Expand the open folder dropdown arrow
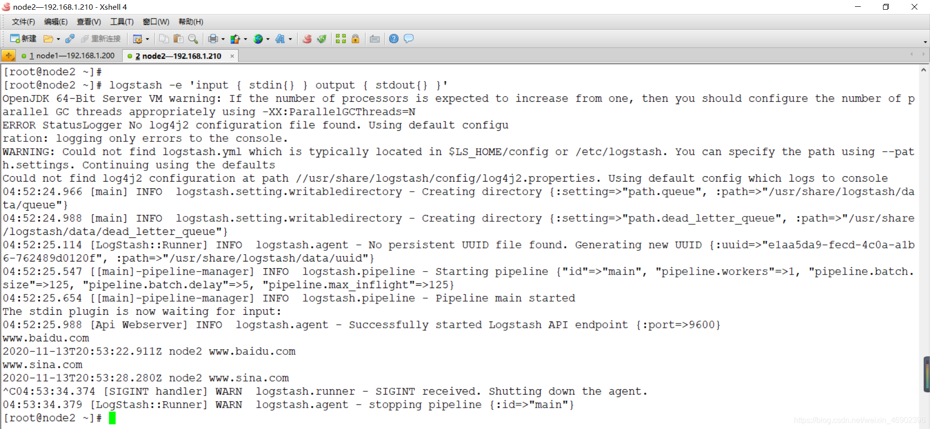Viewport: 930px width, 429px height. [x=58, y=39]
